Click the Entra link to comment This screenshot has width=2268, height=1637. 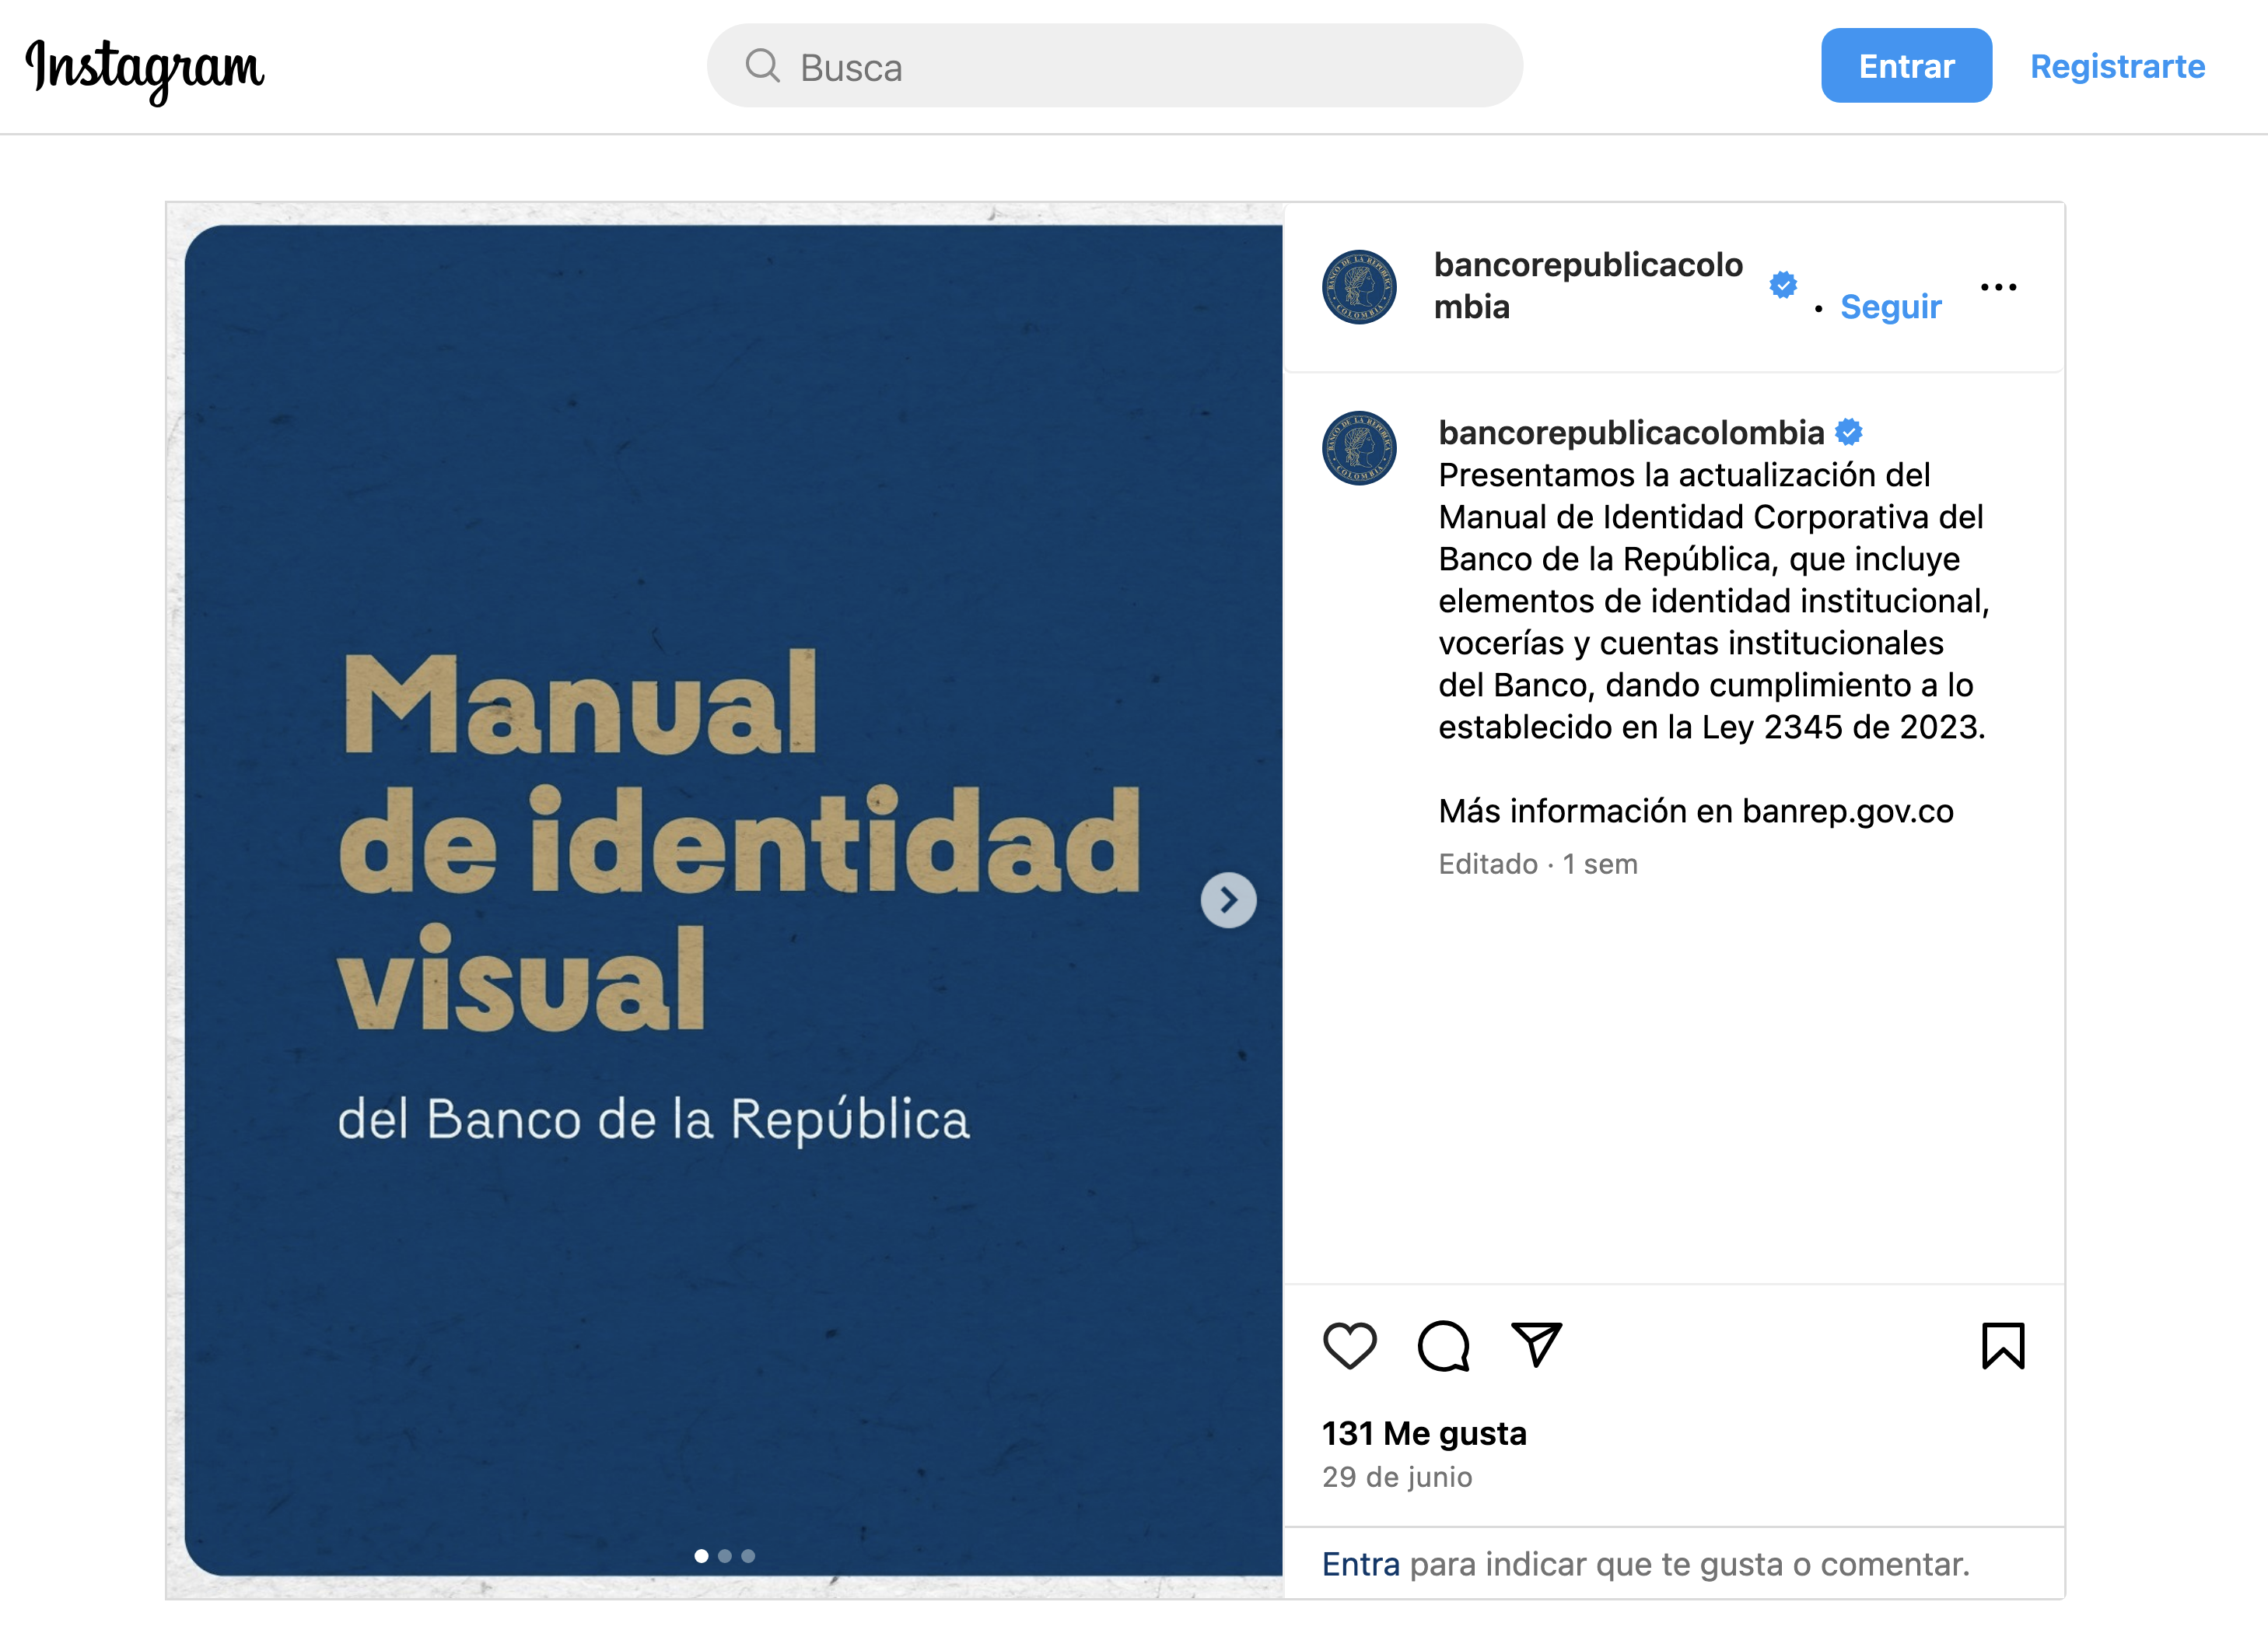(1360, 1564)
